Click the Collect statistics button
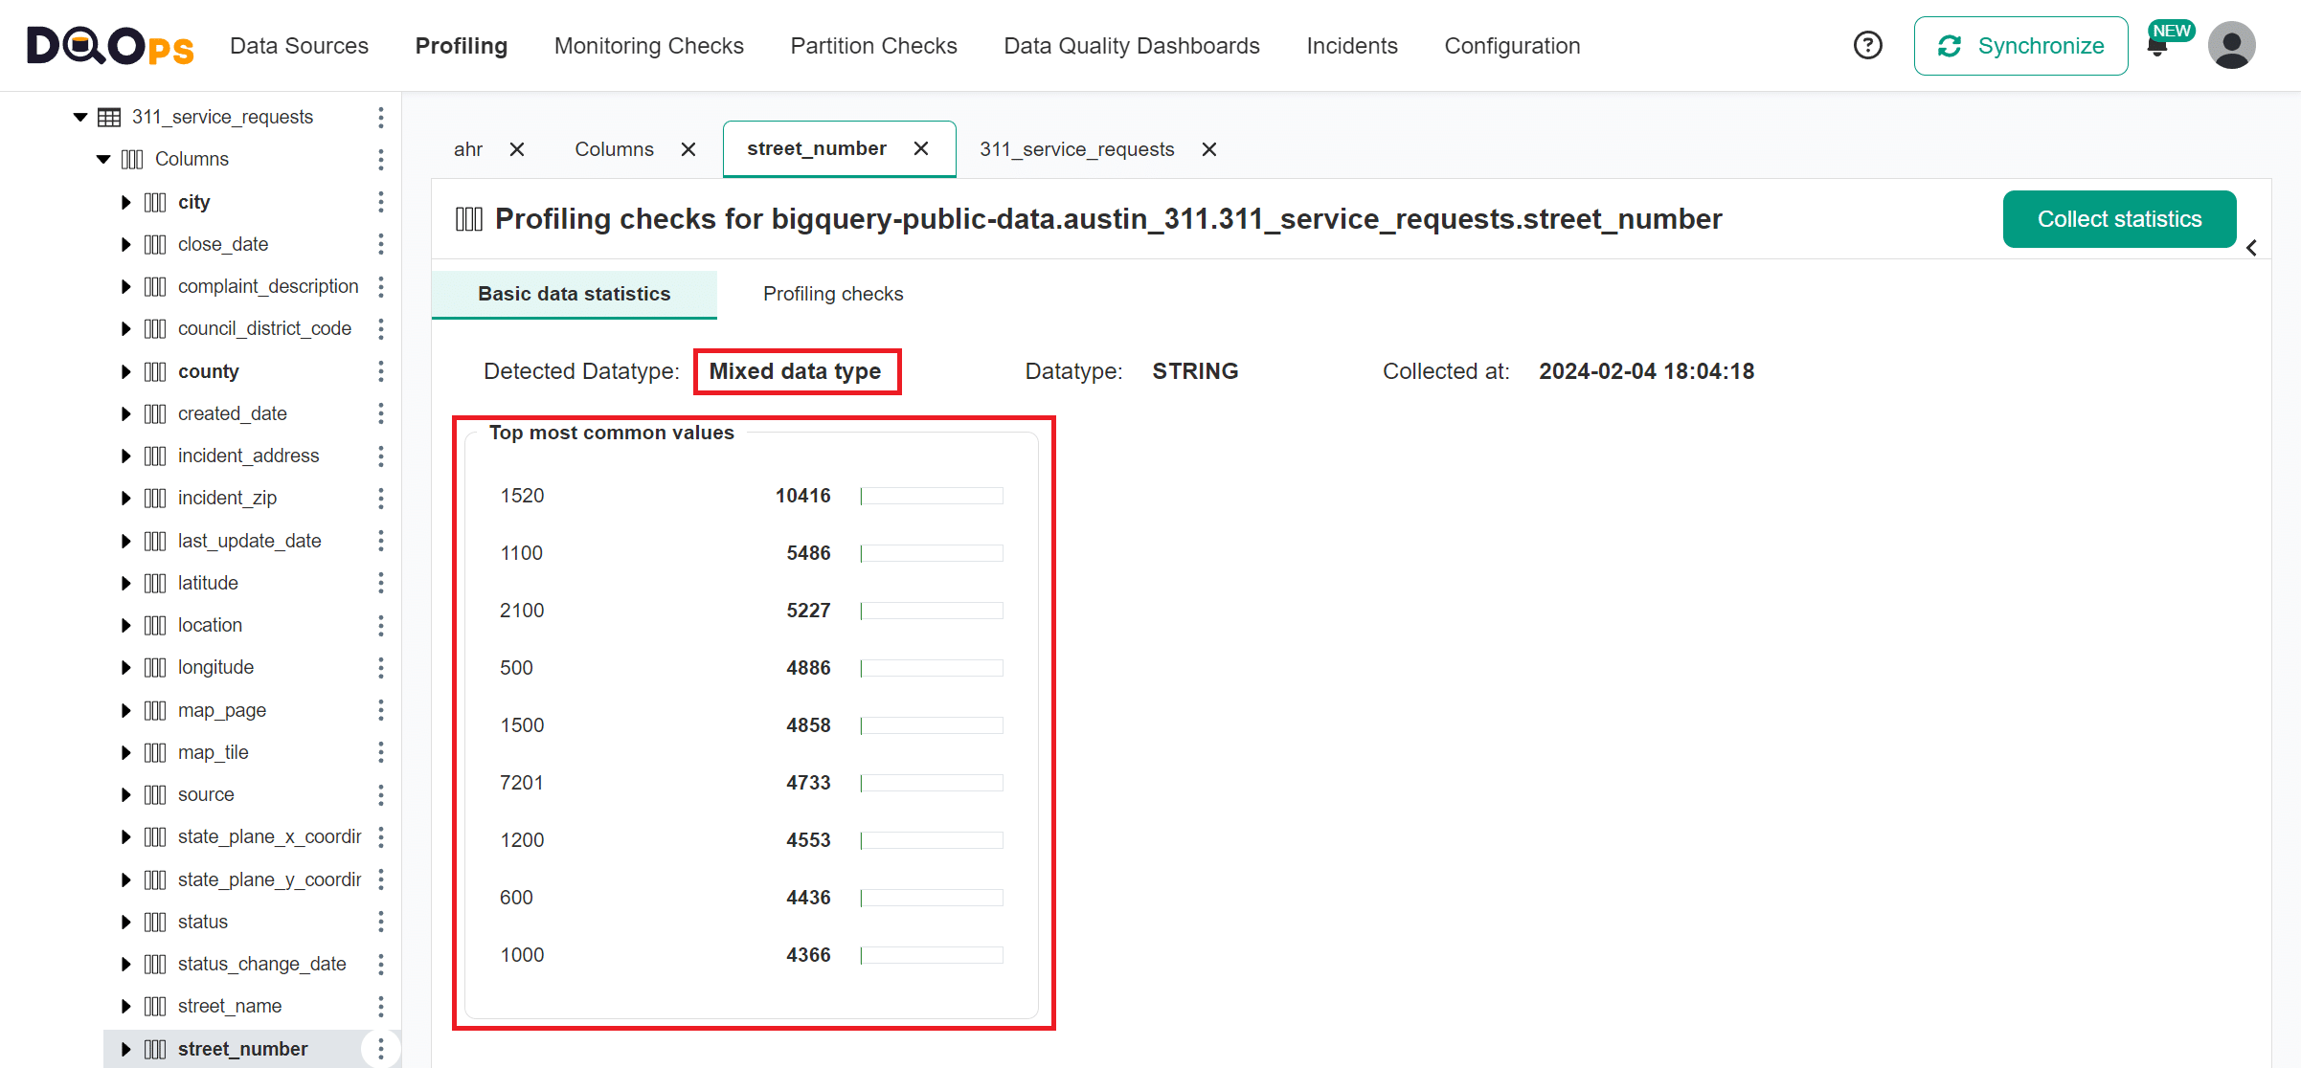The width and height of the screenshot is (2301, 1068). (2119, 219)
